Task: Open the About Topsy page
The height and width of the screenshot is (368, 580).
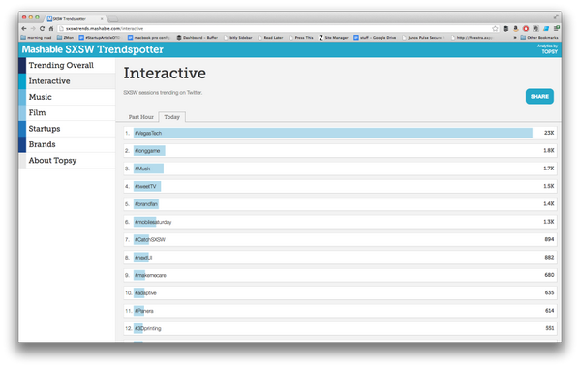Action: (68, 161)
